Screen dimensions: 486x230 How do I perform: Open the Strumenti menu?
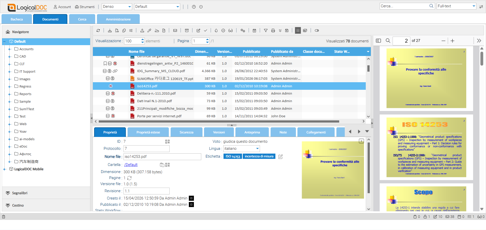(x=85, y=7)
